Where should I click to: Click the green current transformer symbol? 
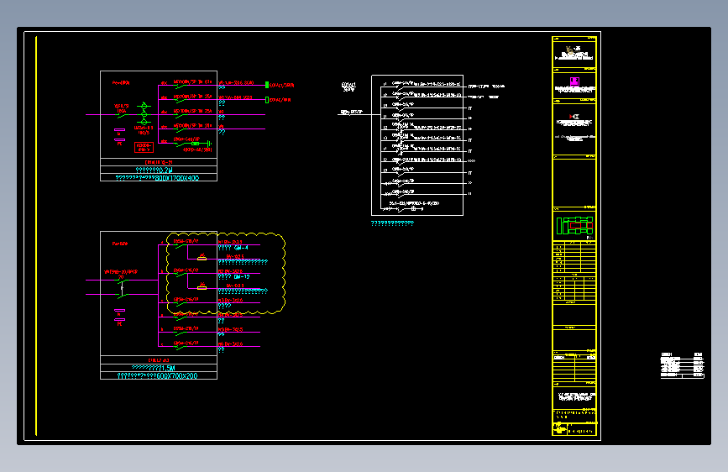(x=144, y=114)
